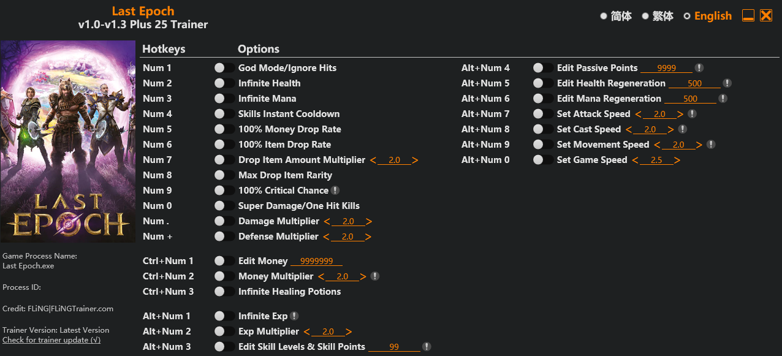Screen dimensions: 782x356
Task: Click Check for trainer update link
Action: point(51,340)
